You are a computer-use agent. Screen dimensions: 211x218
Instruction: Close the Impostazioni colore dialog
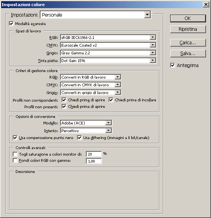coord(206,5)
